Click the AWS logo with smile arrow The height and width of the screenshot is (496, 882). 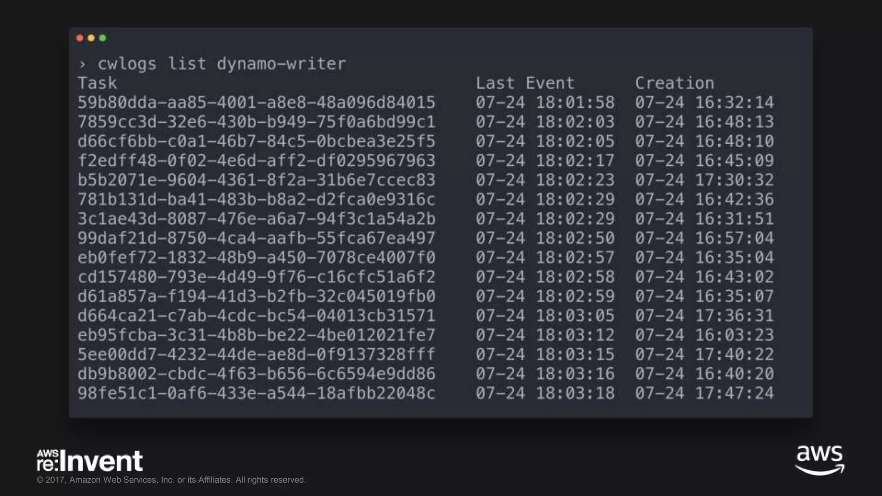click(x=820, y=460)
